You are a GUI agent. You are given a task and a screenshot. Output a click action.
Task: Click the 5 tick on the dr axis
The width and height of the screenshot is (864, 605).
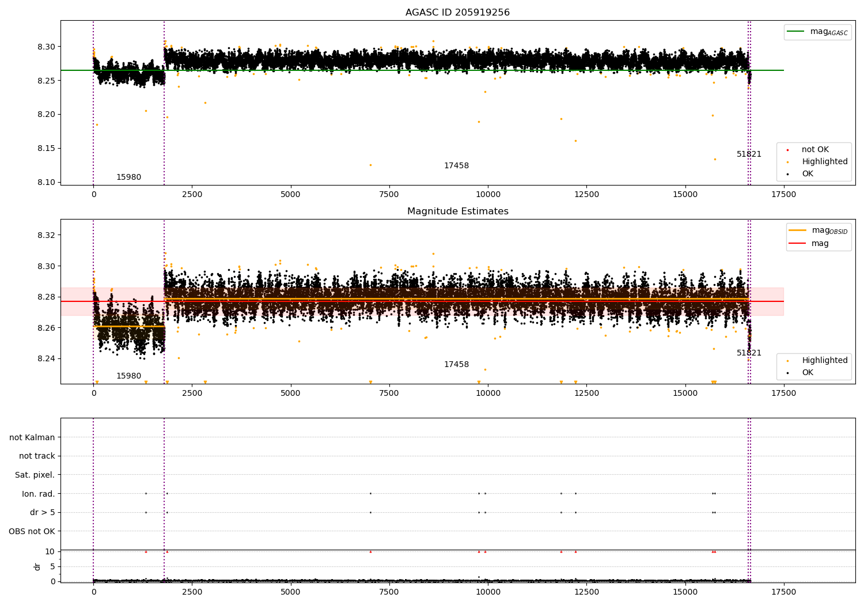[52, 566]
